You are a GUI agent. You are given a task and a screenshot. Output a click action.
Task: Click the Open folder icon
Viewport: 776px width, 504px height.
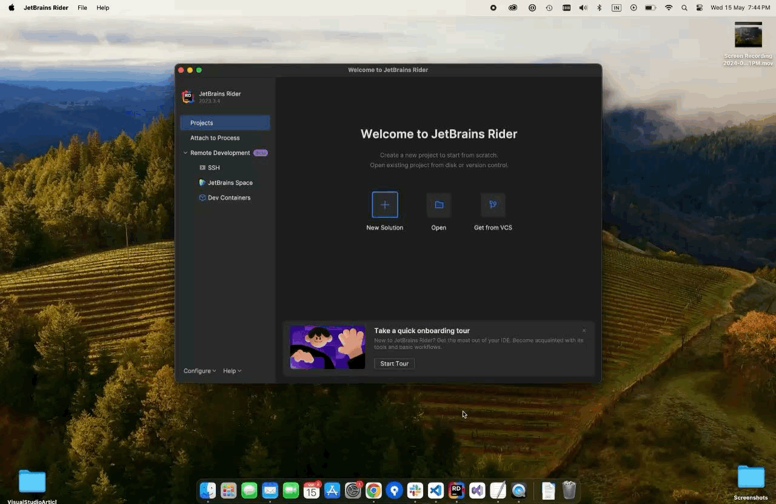439,205
